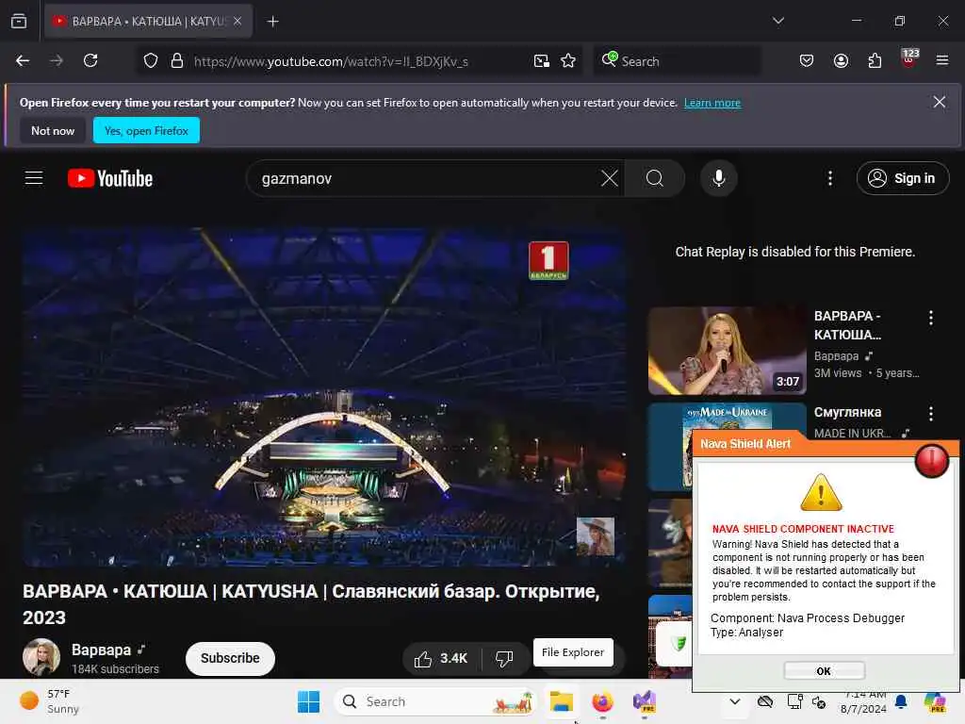Open the Смуглянка recommended video title

[x=847, y=413]
